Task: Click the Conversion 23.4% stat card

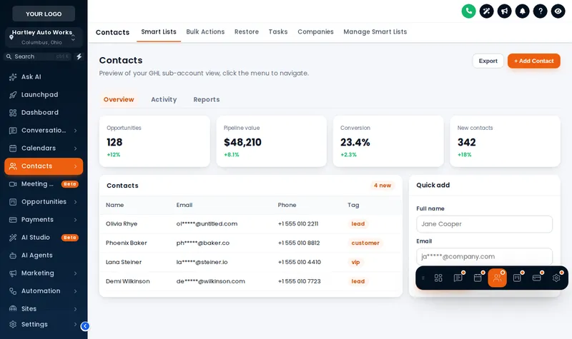Action: click(388, 141)
